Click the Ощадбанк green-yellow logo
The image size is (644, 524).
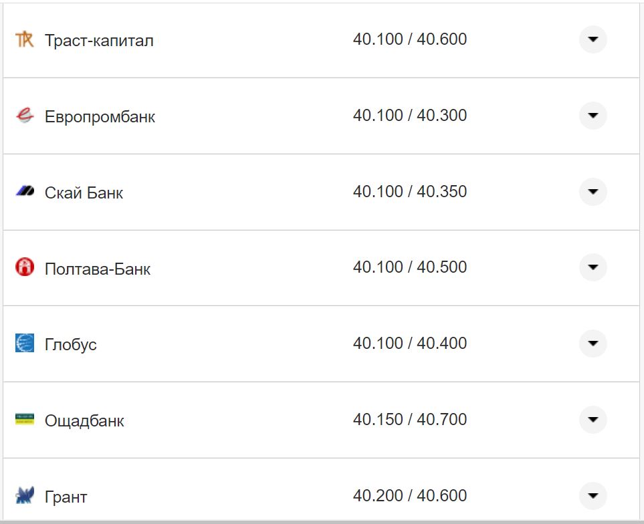[24, 420]
